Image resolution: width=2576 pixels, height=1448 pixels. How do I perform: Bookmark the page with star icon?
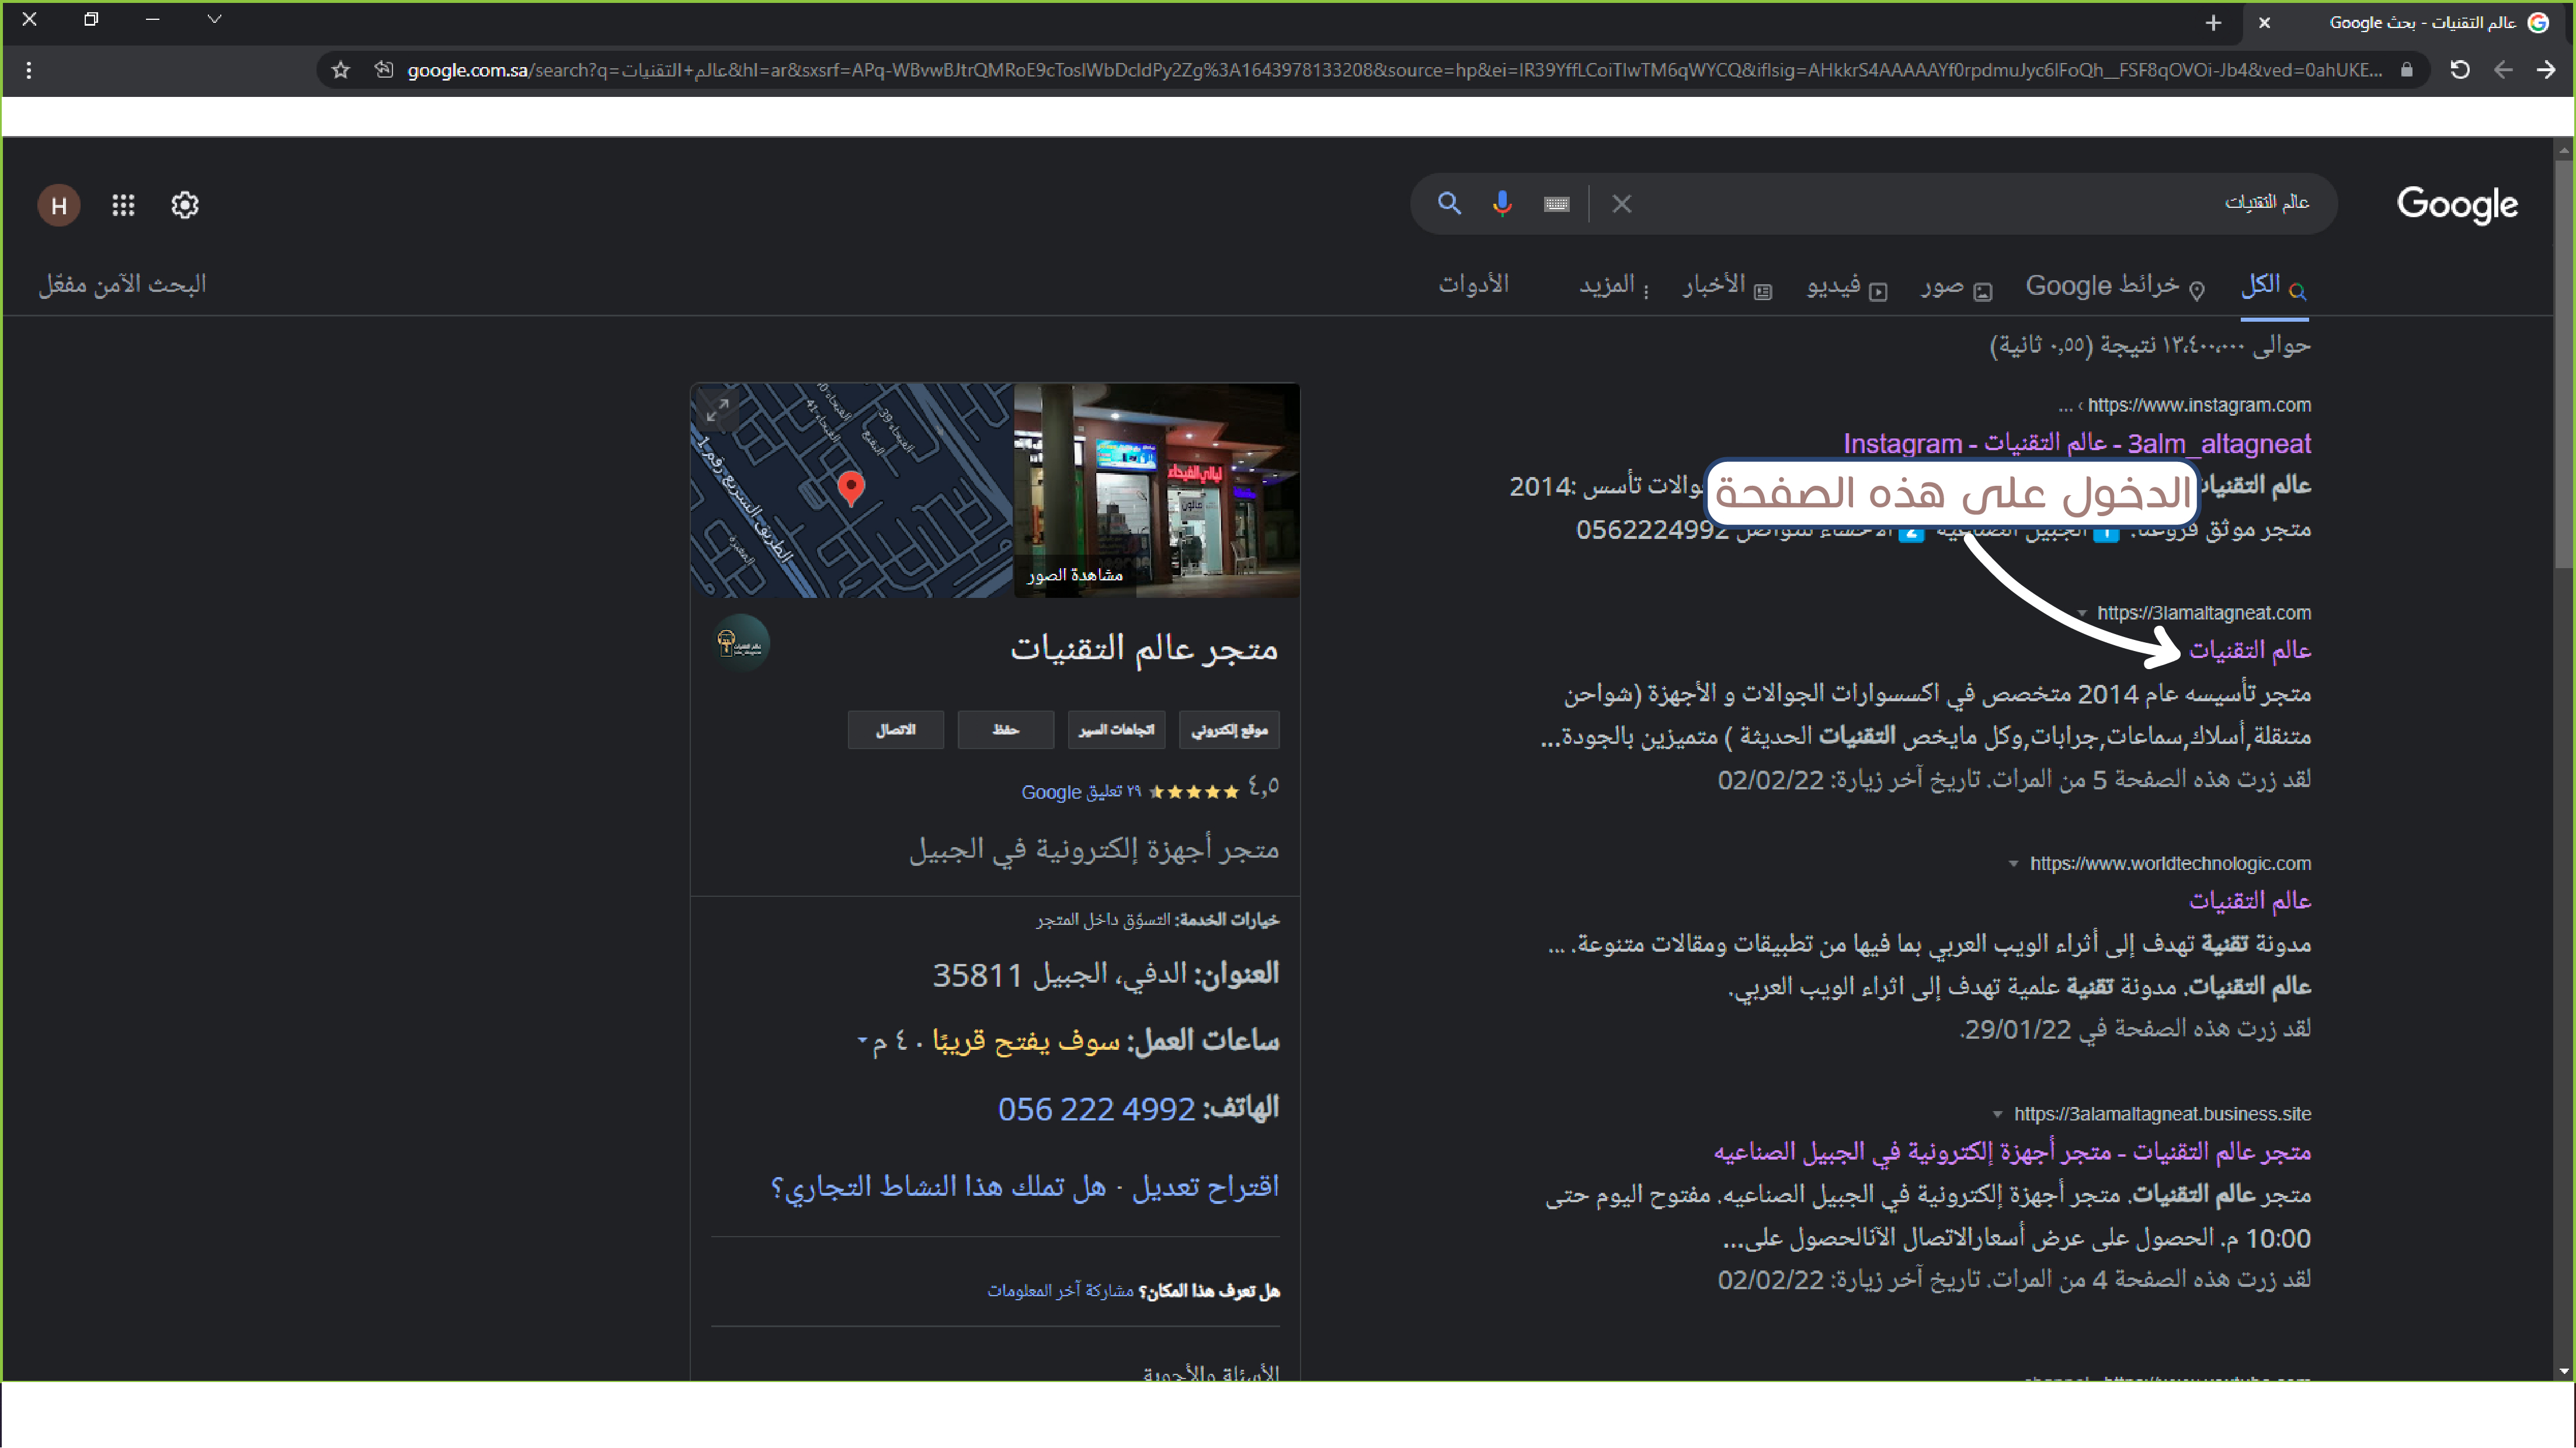[x=341, y=70]
